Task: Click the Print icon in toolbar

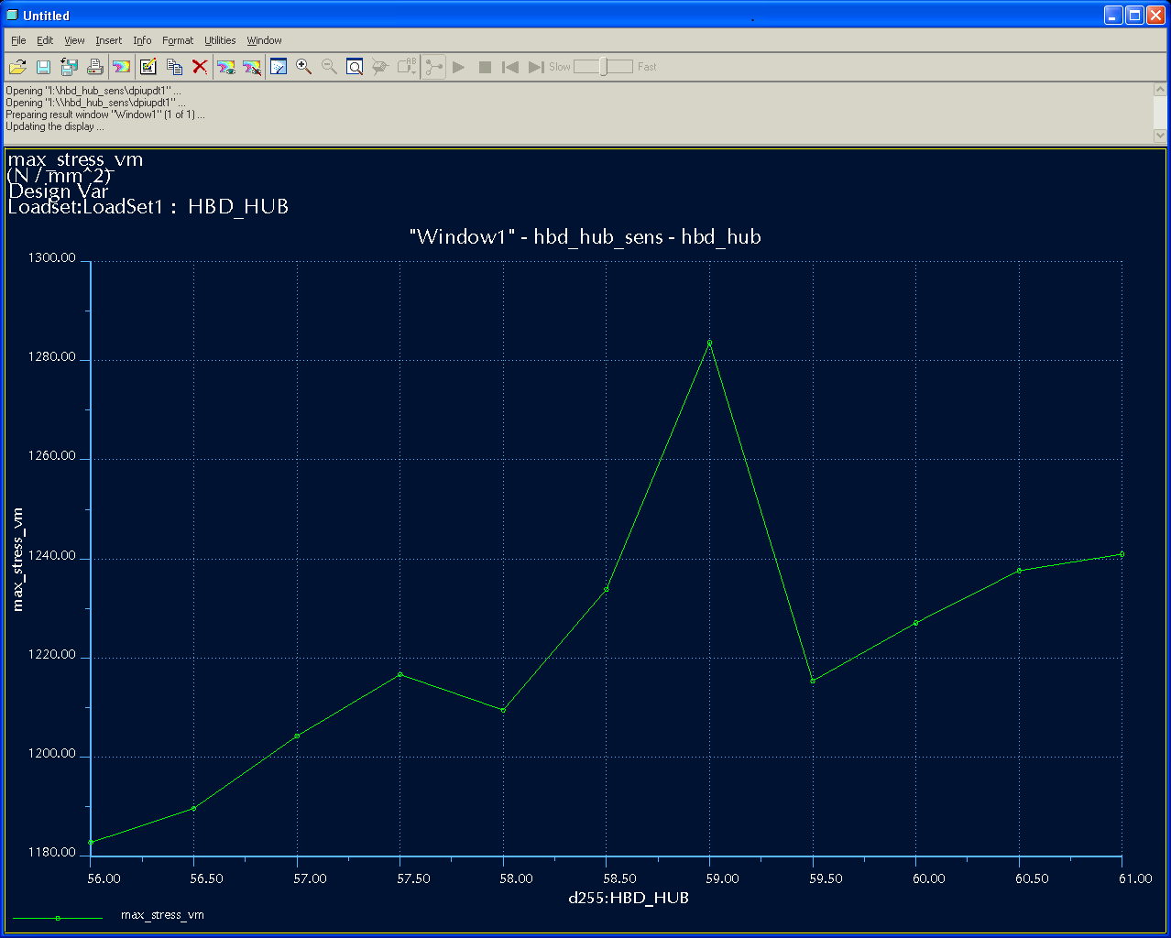Action: 94,67
